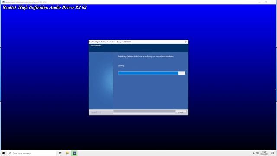Click the outer setup window title icon

pos(3,2)
